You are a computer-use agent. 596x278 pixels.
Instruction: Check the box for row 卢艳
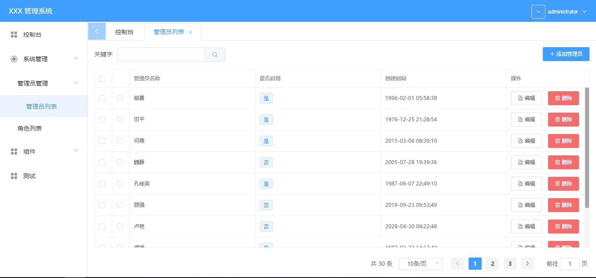pyautogui.click(x=102, y=227)
